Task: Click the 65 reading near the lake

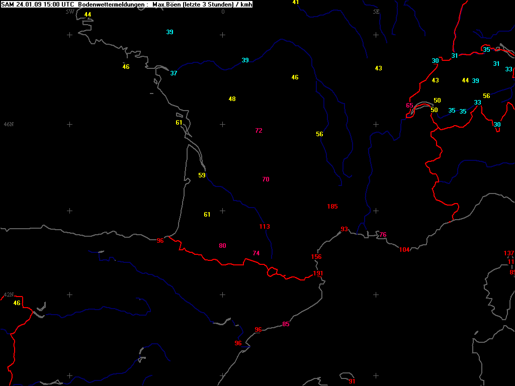Action: (409, 106)
